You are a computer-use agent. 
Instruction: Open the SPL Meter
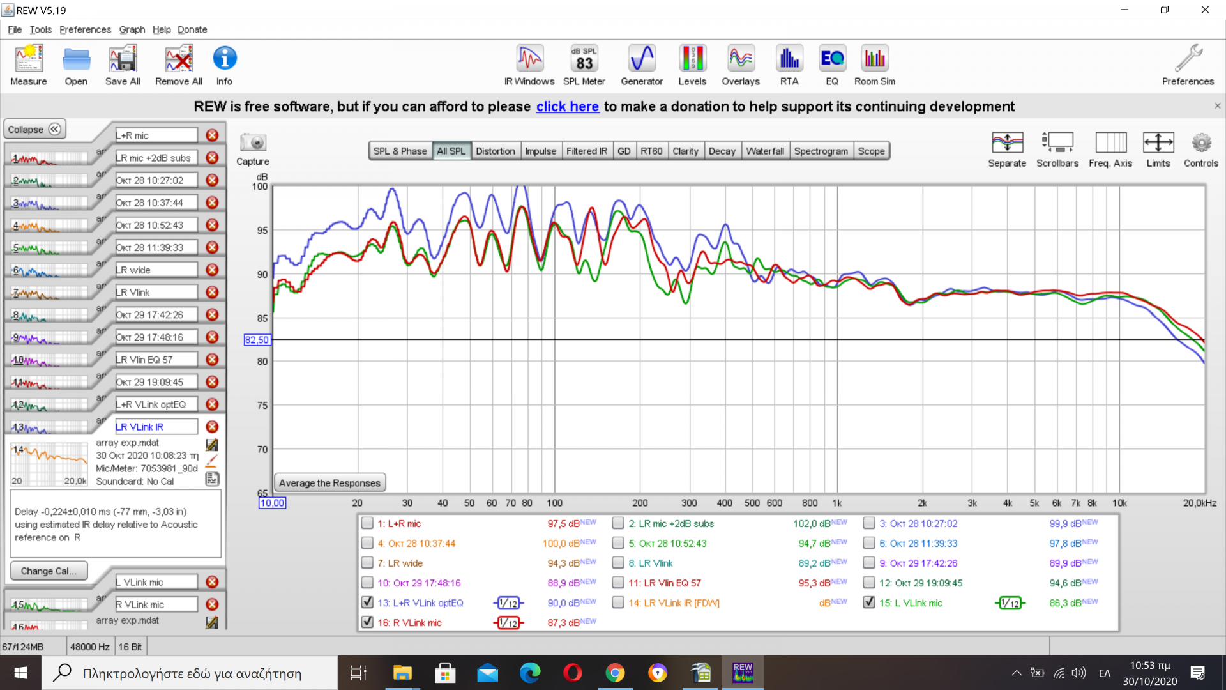(x=584, y=65)
